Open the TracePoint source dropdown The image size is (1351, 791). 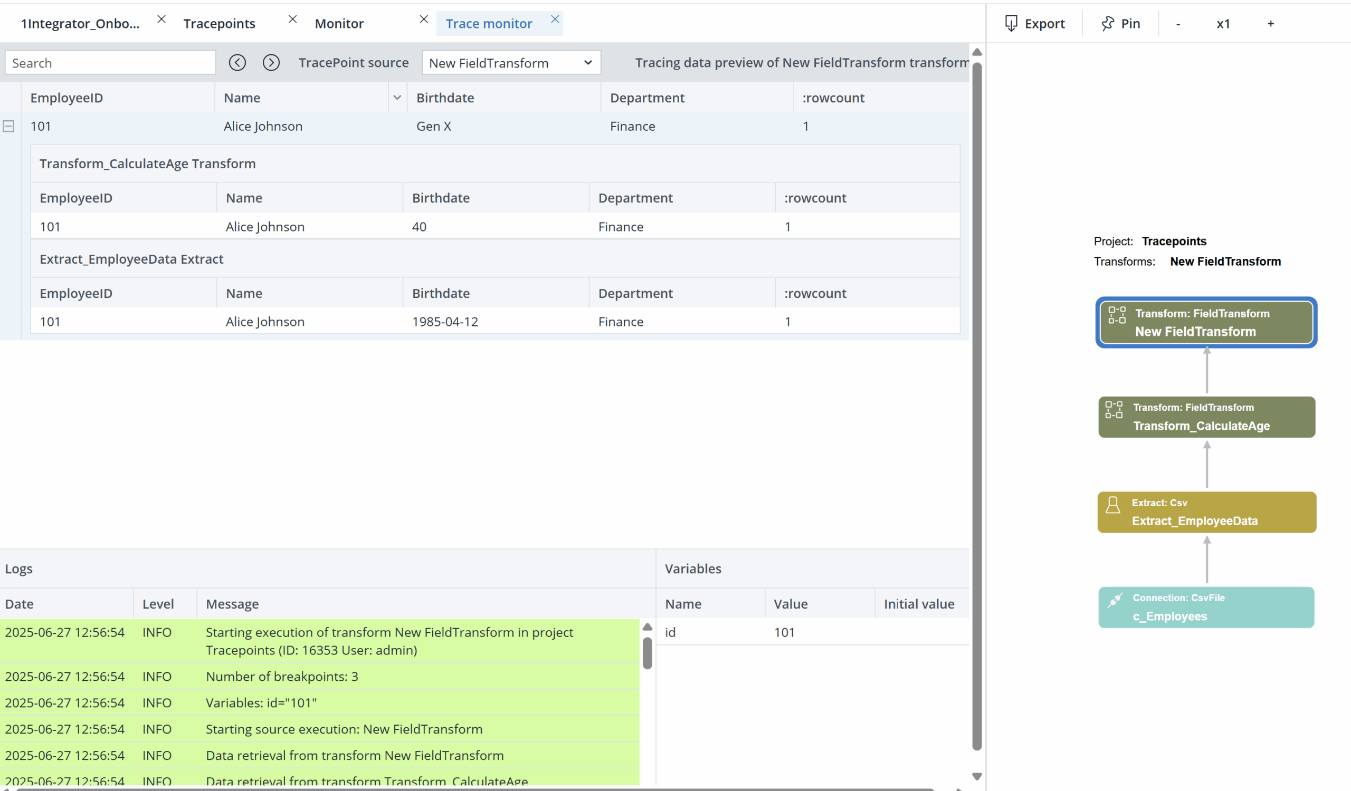511,63
